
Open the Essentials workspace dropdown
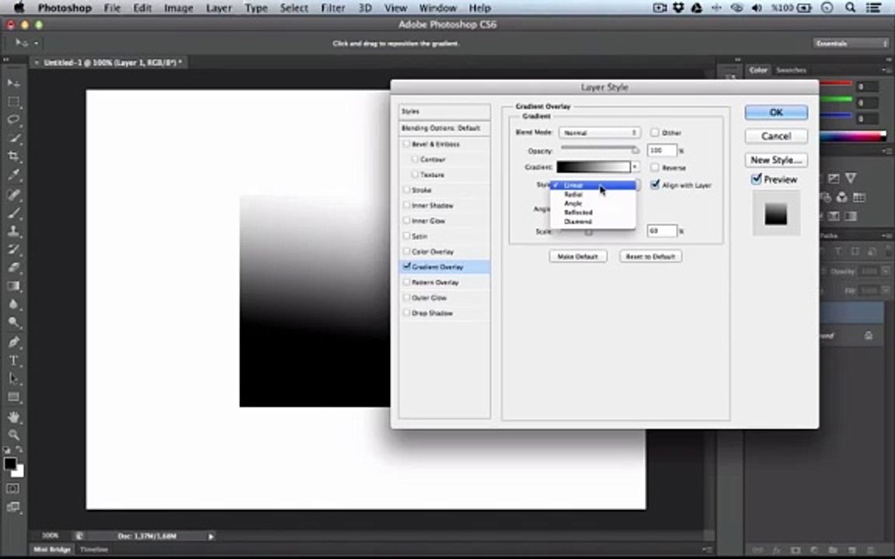851,43
